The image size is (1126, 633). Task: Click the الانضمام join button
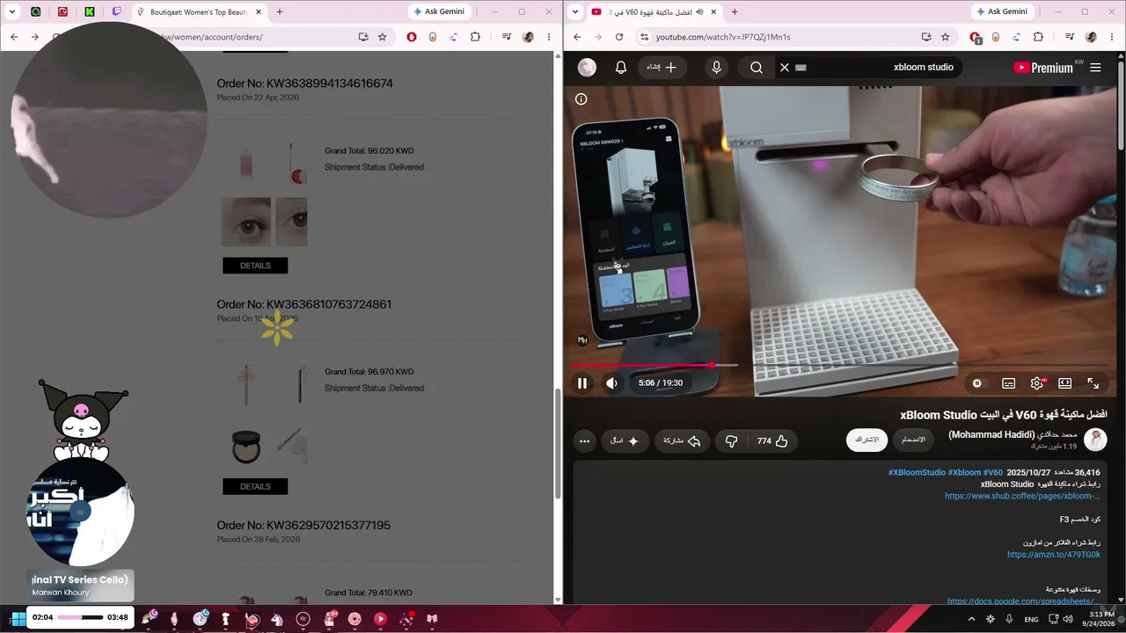[914, 440]
